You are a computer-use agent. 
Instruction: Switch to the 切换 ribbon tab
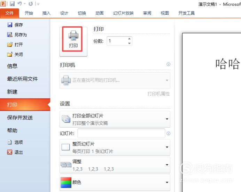82,13
